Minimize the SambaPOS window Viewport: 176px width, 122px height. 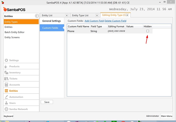click(x=160, y=2)
